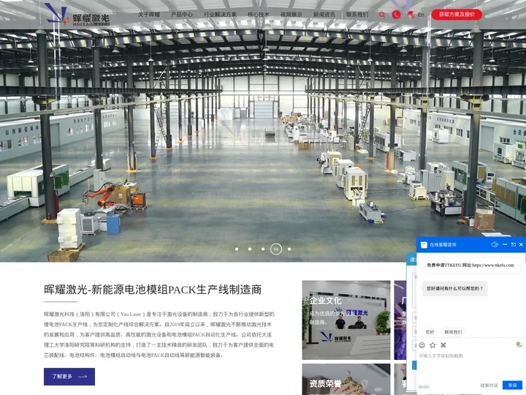Image resolution: width=526 pixels, height=395 pixels.
Task: Click the 获取方案及报价 red button
Action: (457, 15)
